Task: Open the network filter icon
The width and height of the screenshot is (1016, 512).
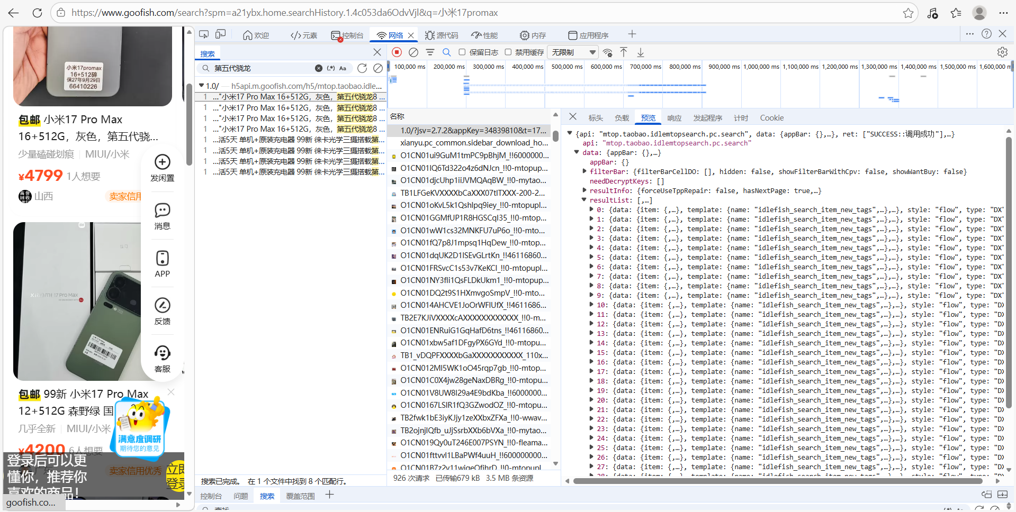Action: [430, 52]
